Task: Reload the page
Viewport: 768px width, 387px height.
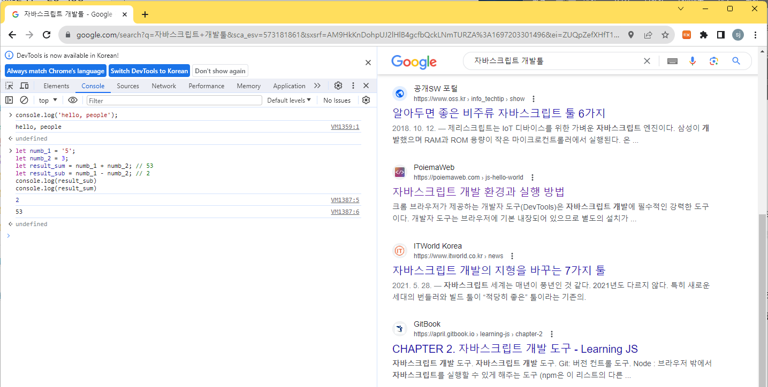Action: click(x=47, y=35)
